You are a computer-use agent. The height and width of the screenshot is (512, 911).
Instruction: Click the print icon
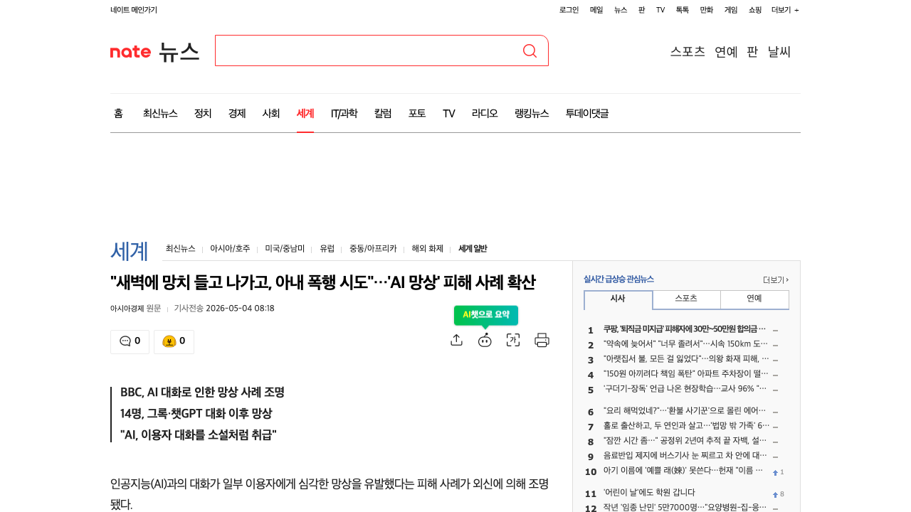tap(542, 340)
